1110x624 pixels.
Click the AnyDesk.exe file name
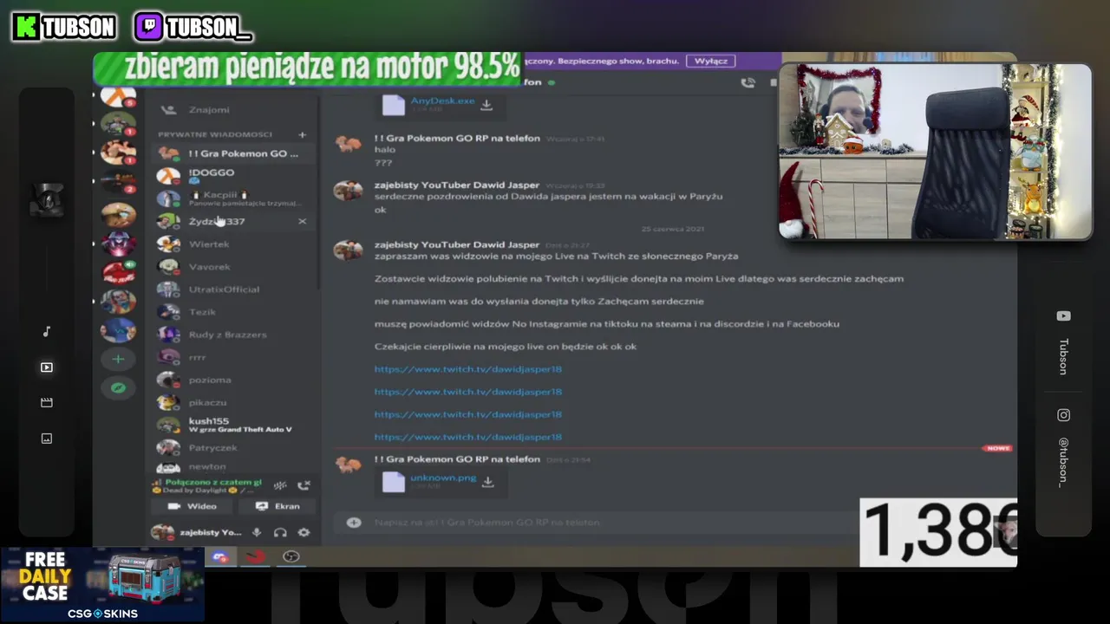coord(442,101)
